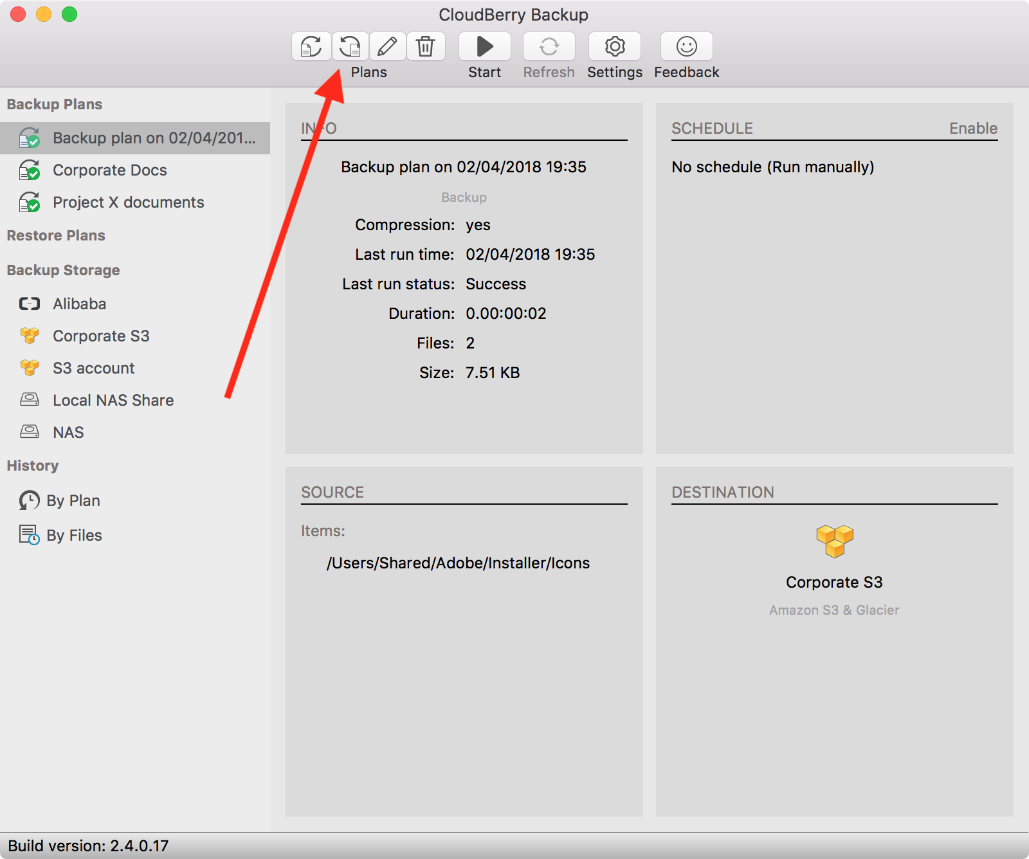This screenshot has height=859, width=1029.
Task: Click the Alibaba storage icon
Action: point(30,304)
